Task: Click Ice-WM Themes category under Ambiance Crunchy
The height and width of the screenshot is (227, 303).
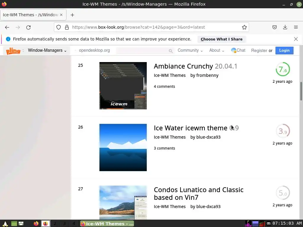Action: pos(170,75)
